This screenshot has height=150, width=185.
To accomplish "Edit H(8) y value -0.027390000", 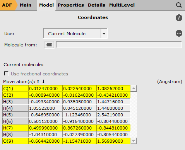I will coord(79,135).
